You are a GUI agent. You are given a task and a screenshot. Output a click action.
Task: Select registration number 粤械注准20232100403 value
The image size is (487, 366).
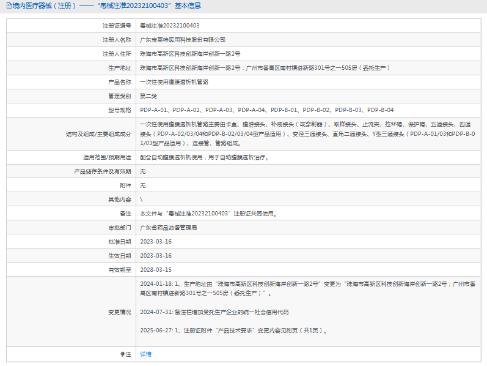click(x=170, y=26)
